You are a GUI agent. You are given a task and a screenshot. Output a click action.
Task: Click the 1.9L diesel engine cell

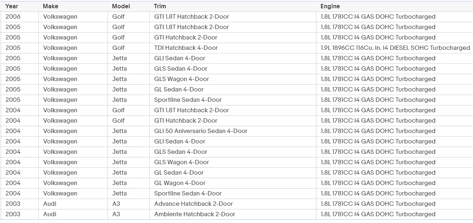395,48
